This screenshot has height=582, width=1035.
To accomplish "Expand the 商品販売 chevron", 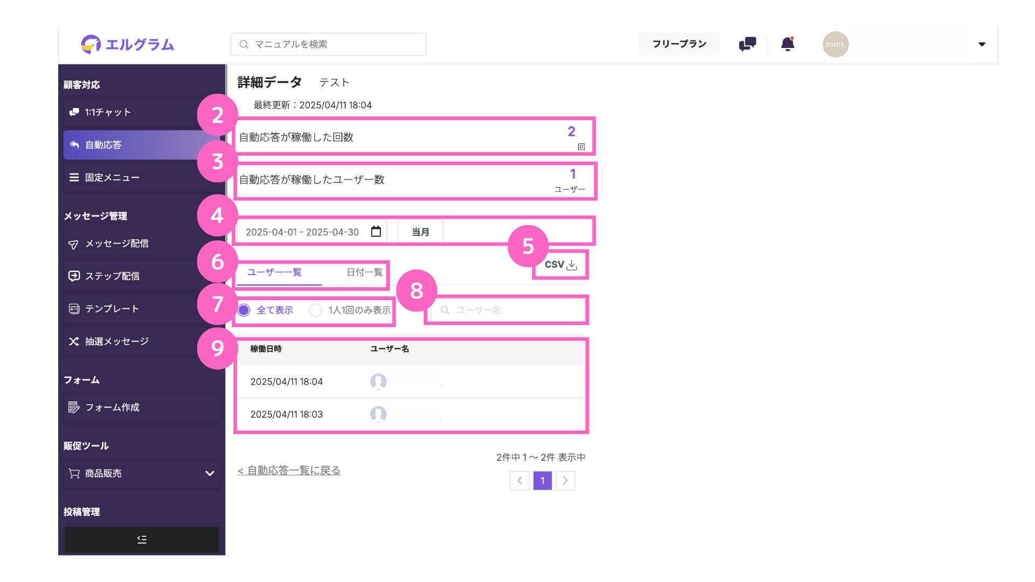I will coord(210,473).
